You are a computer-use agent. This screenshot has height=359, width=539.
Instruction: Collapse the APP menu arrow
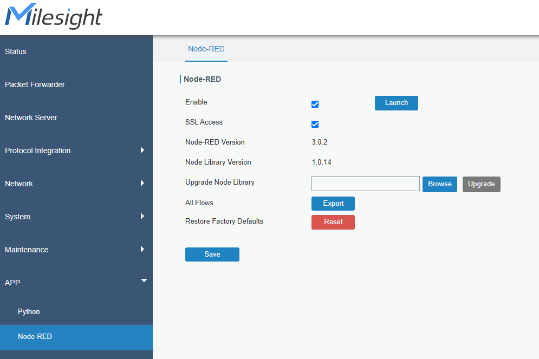144,280
